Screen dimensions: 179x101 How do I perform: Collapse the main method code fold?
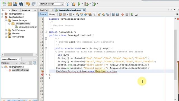tap(46, 48)
